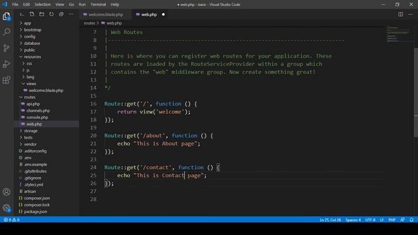The width and height of the screenshot is (418, 235).
Task: Open the Explorer view in activity bar
Action: [x=7, y=16]
